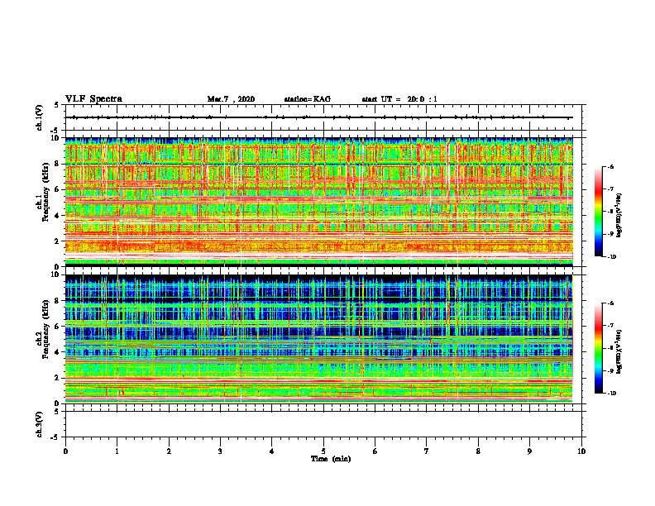
Task: Click the "-5" tick on ch.1(V) axis
Action: tap(55, 131)
